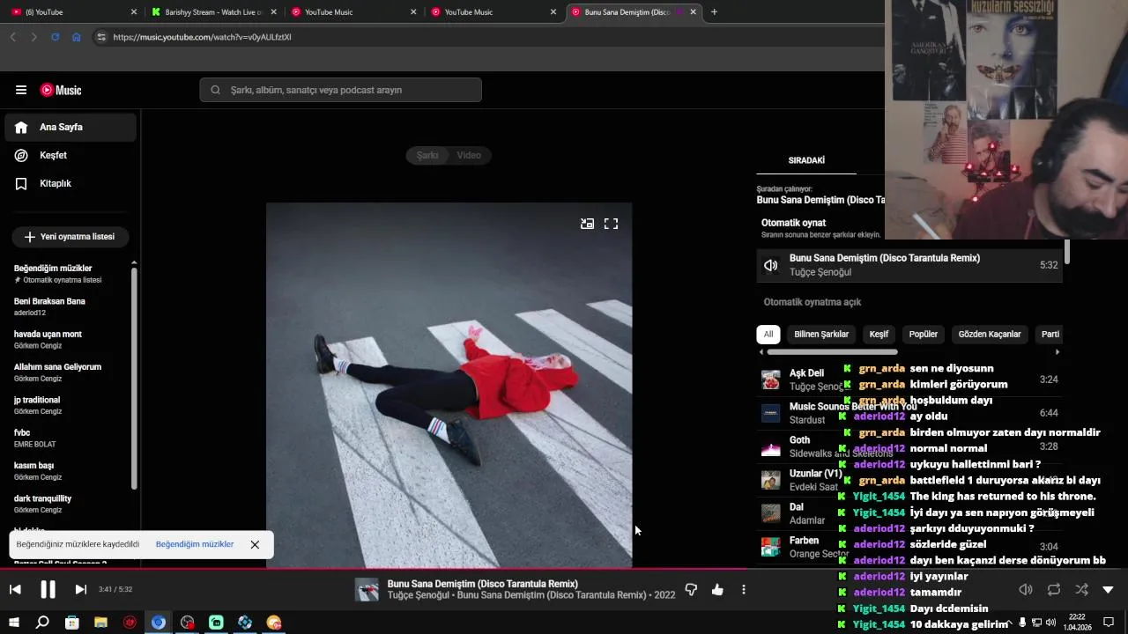Image resolution: width=1128 pixels, height=634 pixels.
Task: Switch to Video mode
Action: 469,155
